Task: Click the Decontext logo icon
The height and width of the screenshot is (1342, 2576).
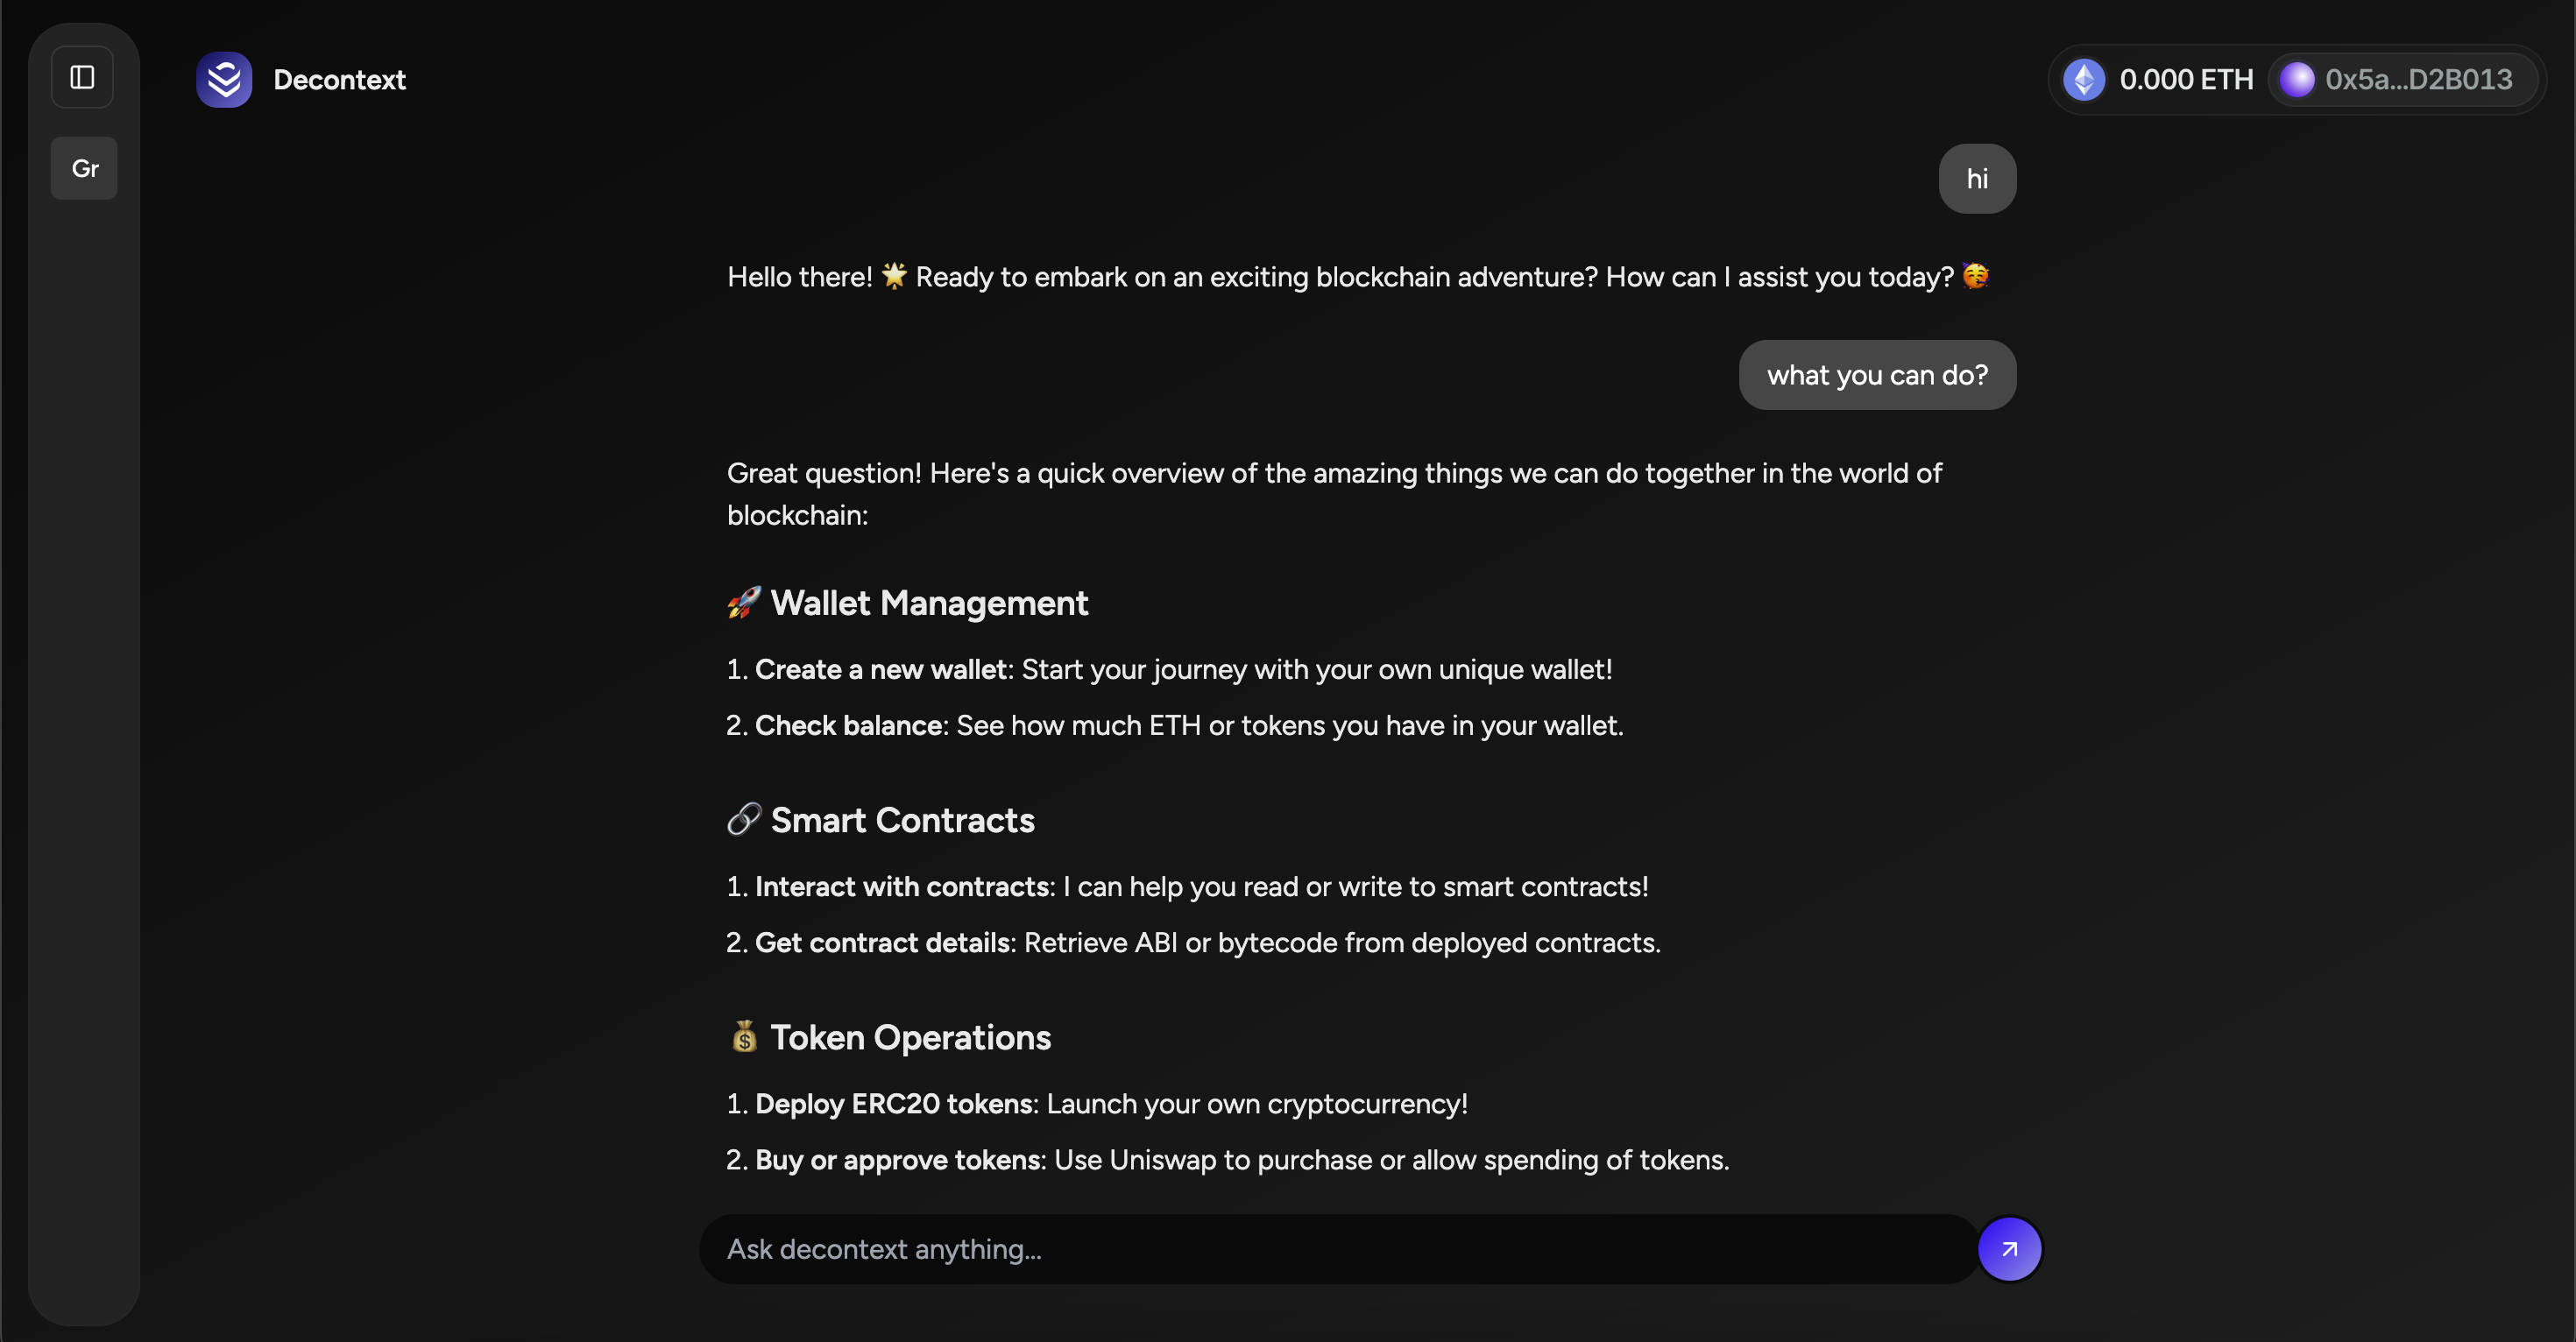Action: click(224, 79)
